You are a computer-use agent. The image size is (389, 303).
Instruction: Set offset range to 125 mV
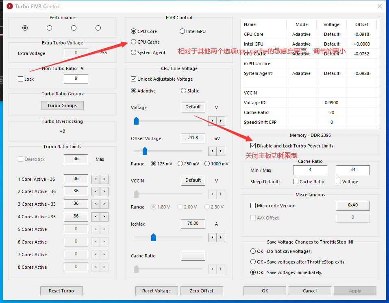(x=161, y=164)
